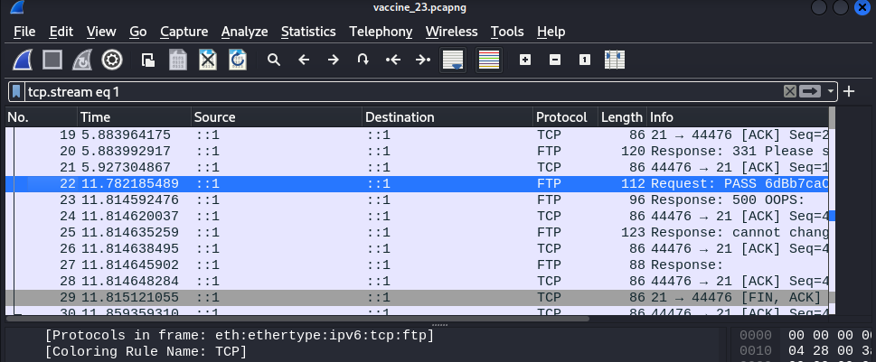This screenshot has height=362, width=876.
Task: Start capturing packets with shark fin icon
Action: pyautogui.click(x=23, y=60)
